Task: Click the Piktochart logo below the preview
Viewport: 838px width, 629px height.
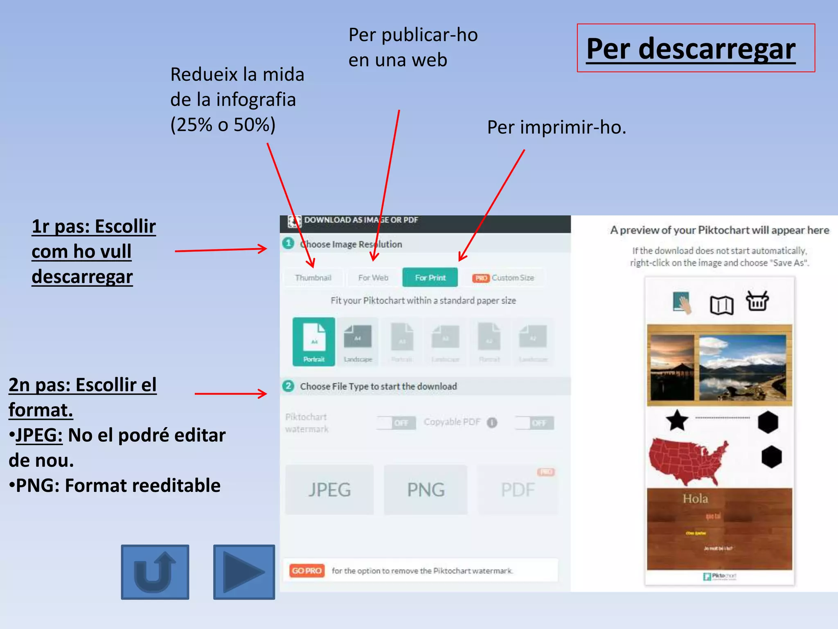Action: click(719, 576)
